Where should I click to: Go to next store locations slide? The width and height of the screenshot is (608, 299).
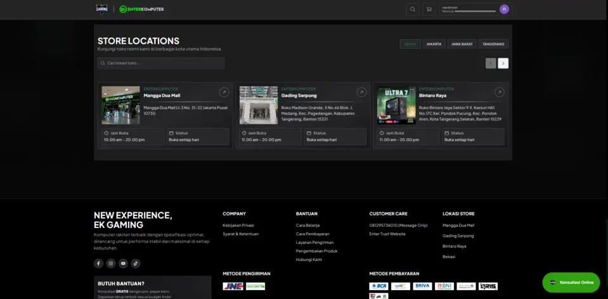coord(503,63)
